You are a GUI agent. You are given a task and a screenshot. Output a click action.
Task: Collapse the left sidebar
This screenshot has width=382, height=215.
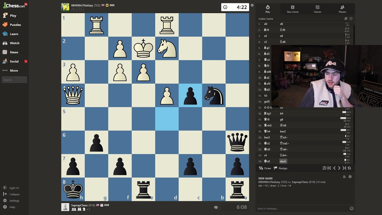click(x=11, y=194)
